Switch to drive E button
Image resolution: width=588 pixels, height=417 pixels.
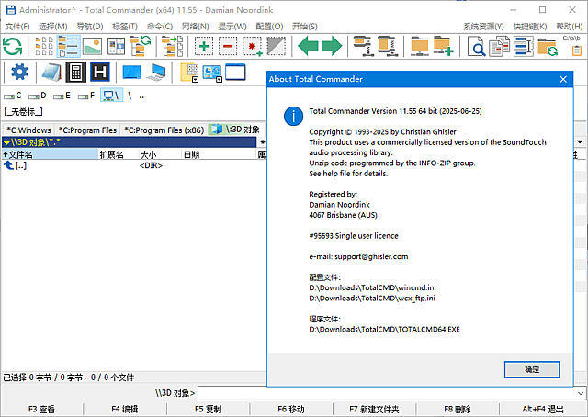[x=62, y=96]
